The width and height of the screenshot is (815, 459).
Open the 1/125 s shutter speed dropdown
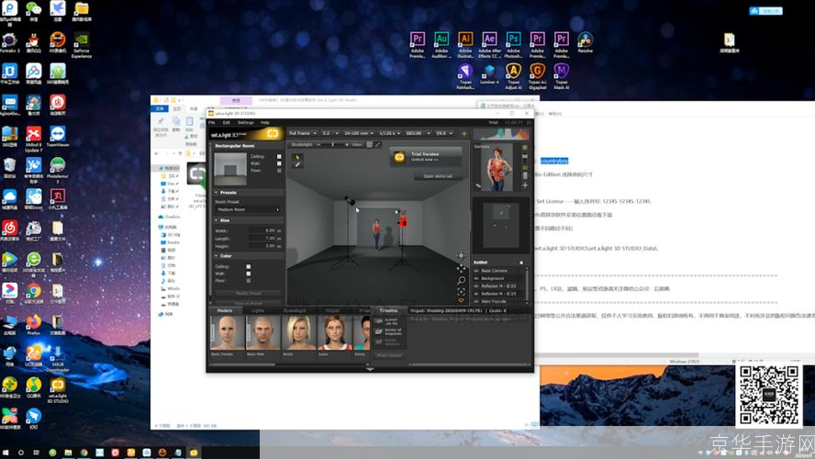coord(389,134)
